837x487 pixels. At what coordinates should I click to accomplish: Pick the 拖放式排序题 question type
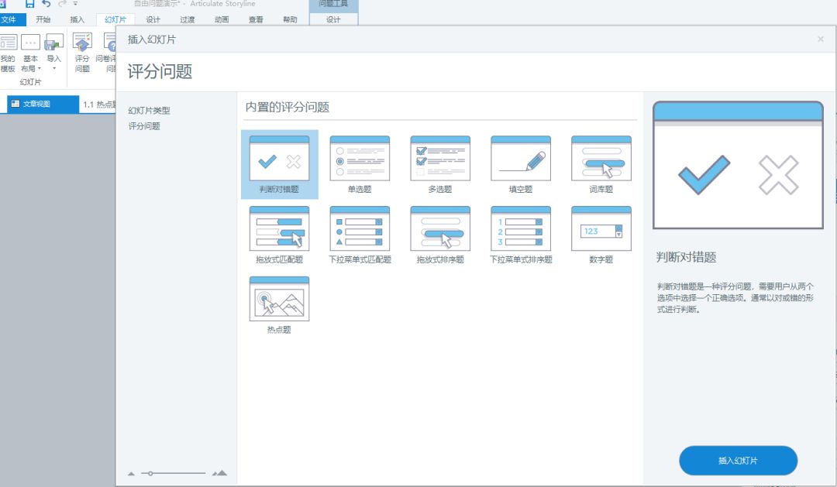[440, 235]
